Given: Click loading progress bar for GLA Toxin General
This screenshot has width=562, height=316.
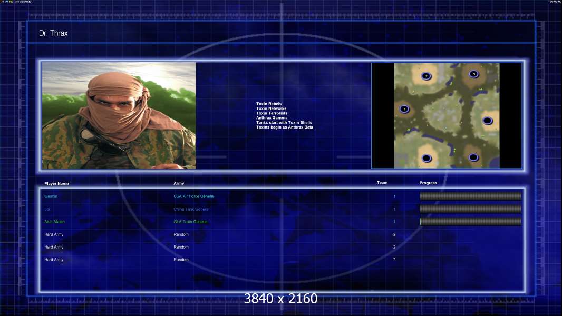Looking at the screenshot, I should pyautogui.click(x=471, y=222).
